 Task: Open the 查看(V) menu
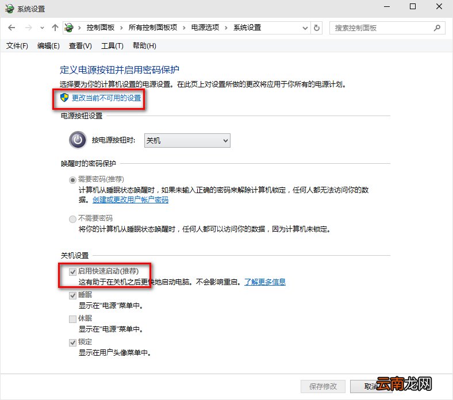80,46
